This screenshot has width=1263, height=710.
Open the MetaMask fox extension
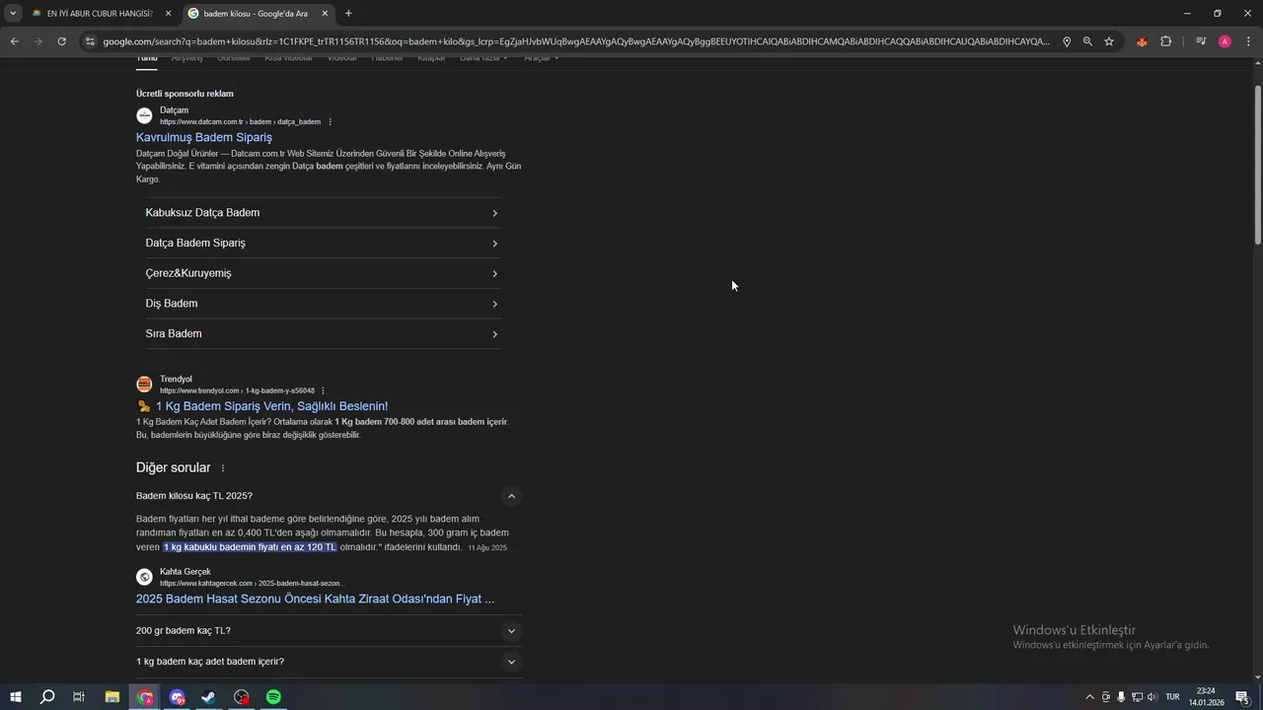tap(1142, 41)
